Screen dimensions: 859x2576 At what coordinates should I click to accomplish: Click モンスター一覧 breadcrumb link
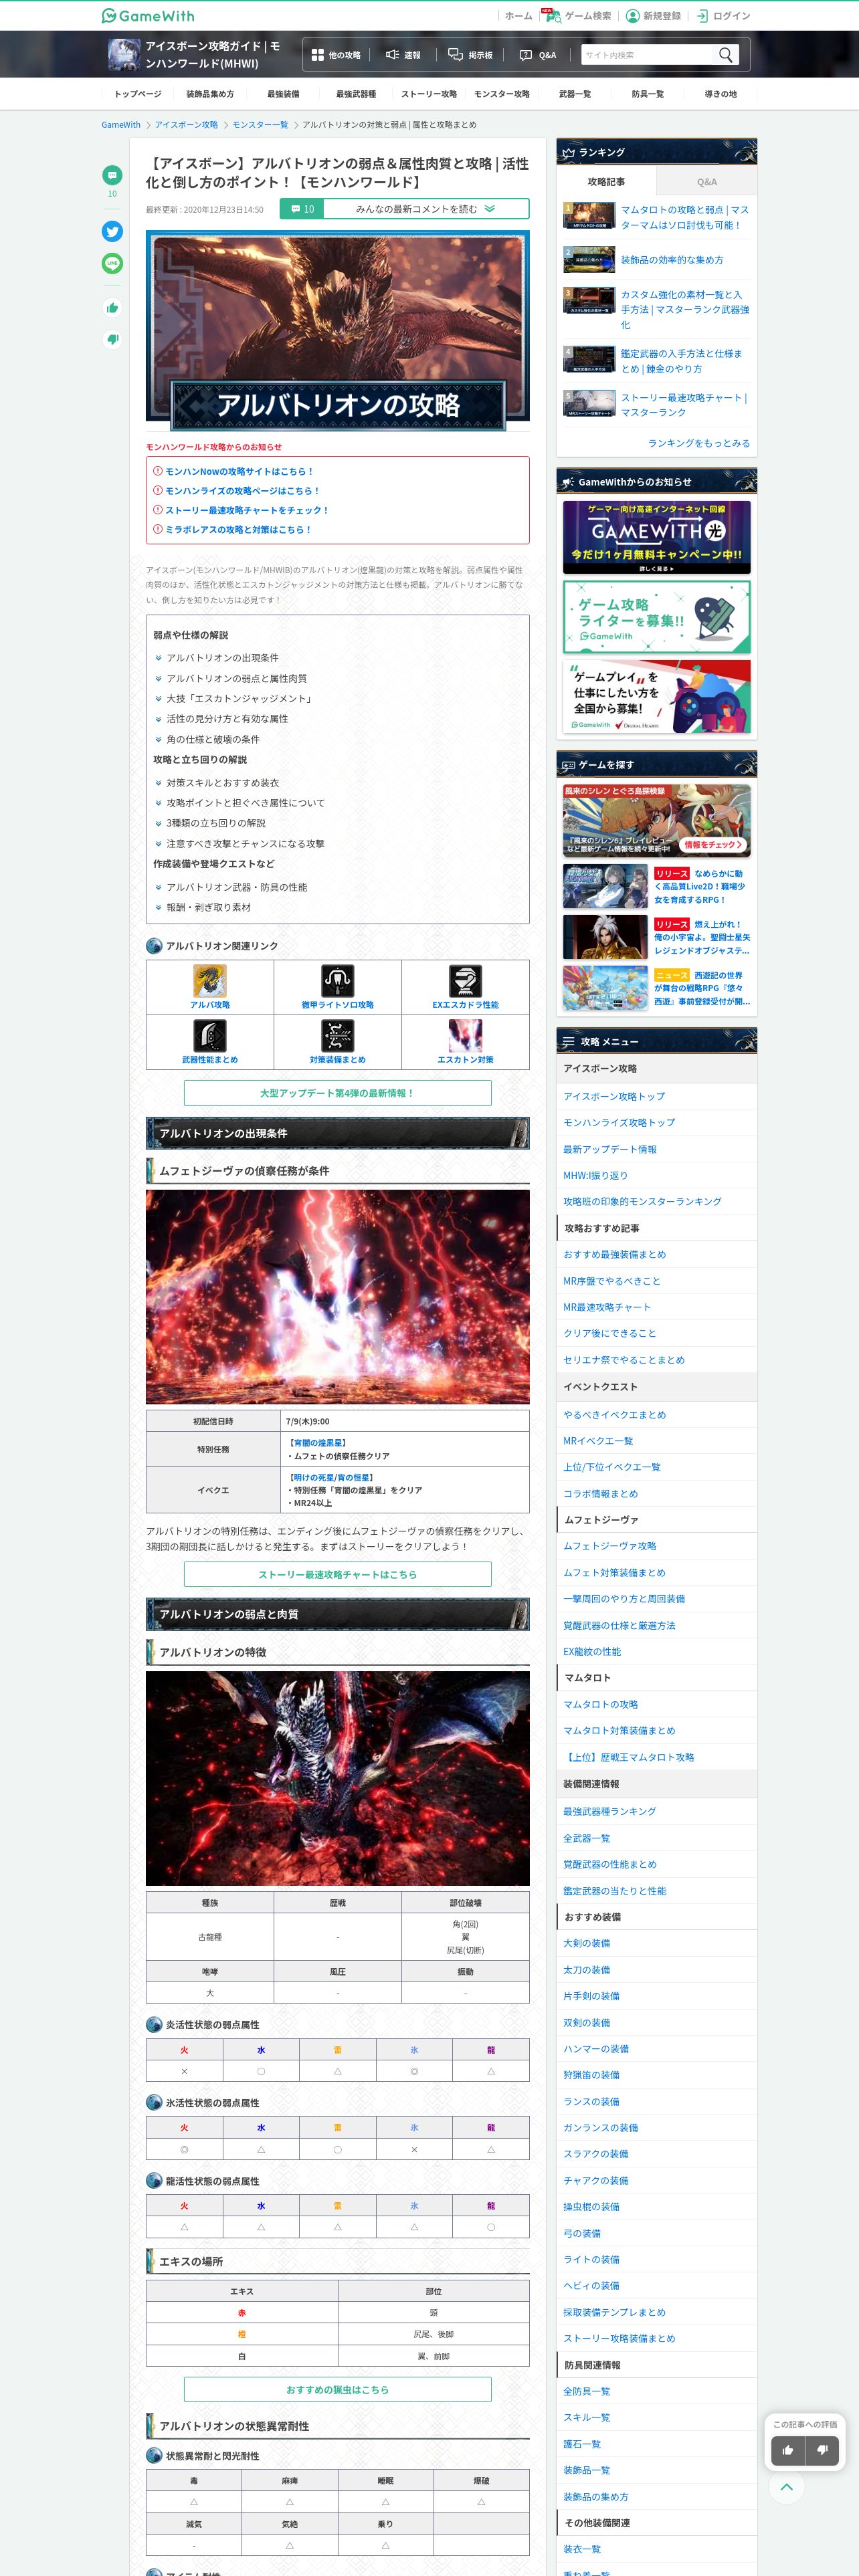point(260,125)
